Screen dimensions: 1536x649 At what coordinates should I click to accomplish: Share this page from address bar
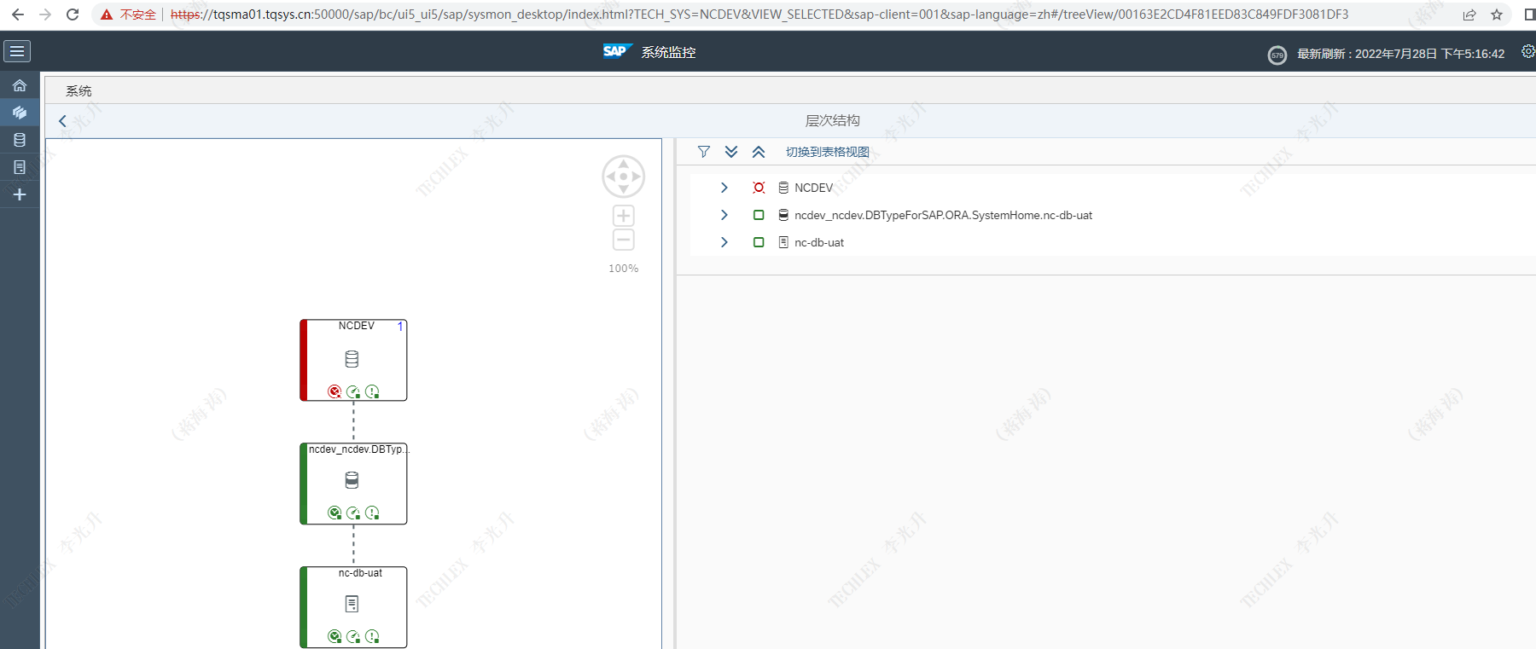[1469, 14]
